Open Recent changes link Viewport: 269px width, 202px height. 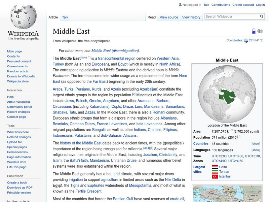pos(18,112)
